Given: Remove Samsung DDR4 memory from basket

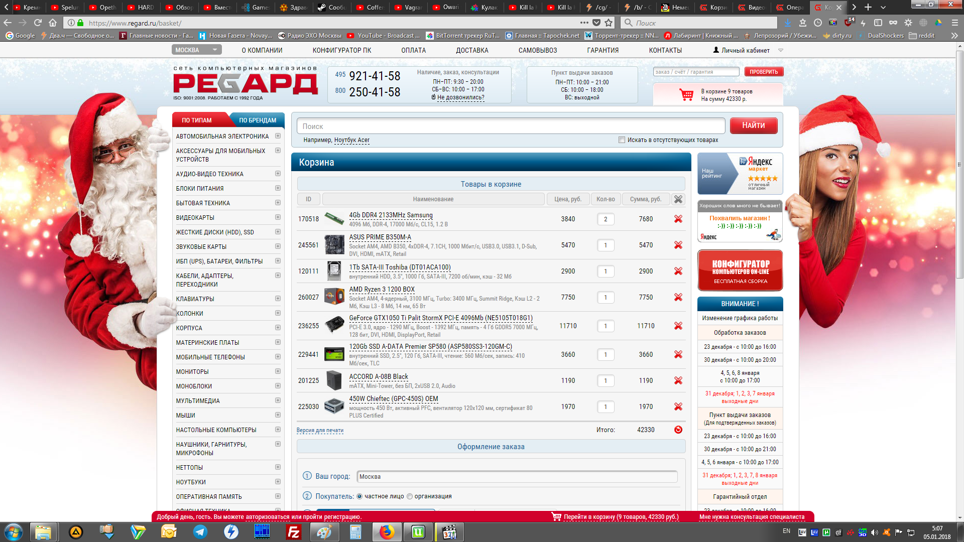Looking at the screenshot, I should coord(678,219).
